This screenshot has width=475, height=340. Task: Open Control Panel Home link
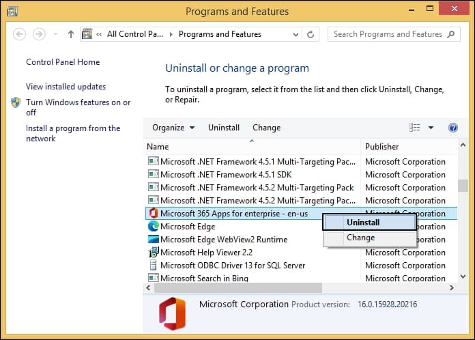pos(63,62)
